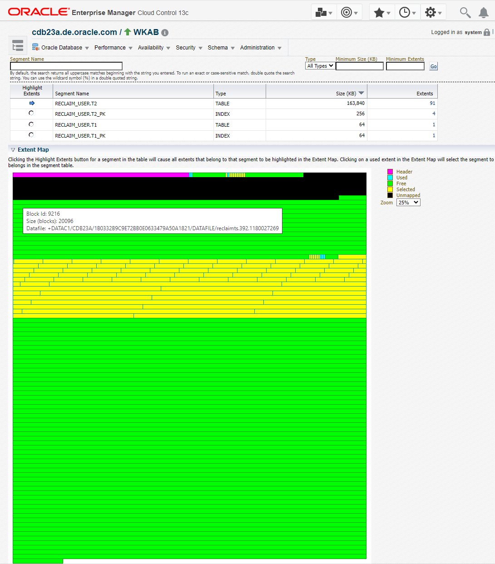This screenshot has width=495, height=564.
Task: Open the Enterprise menu icon
Action: pos(324,12)
